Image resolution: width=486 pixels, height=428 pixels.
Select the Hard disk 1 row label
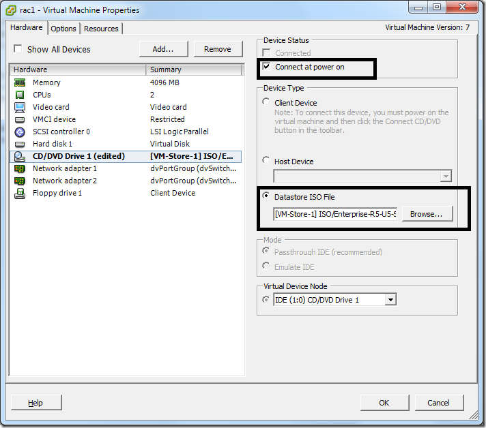pyautogui.click(x=53, y=144)
